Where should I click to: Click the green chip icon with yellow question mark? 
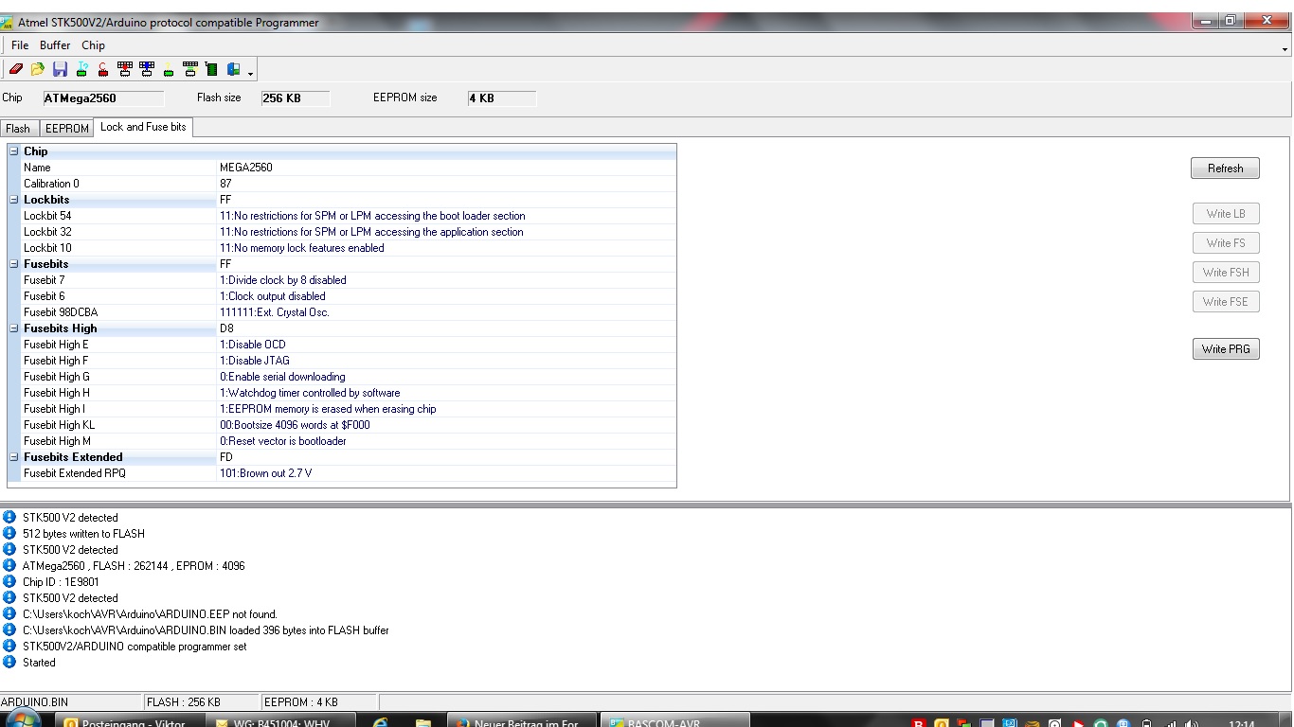coord(169,69)
